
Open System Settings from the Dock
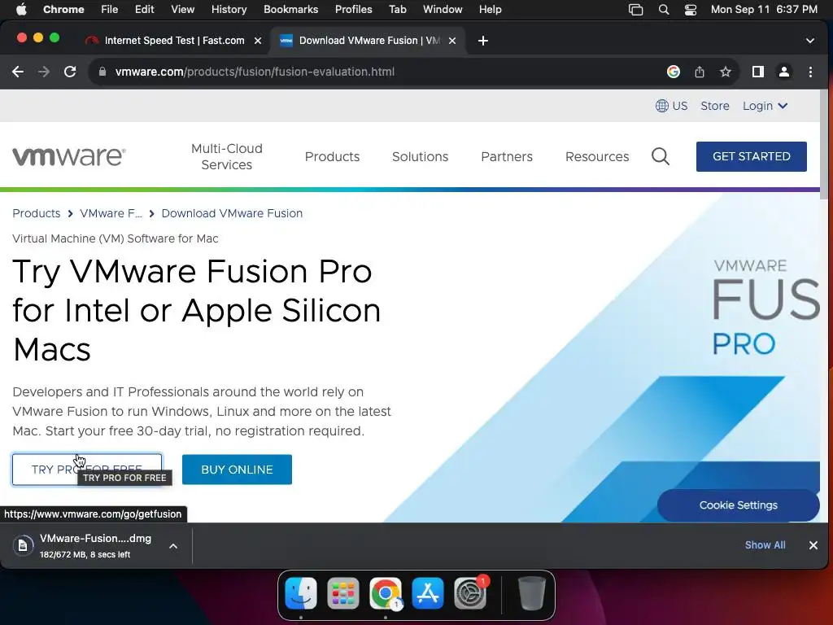pyautogui.click(x=470, y=593)
